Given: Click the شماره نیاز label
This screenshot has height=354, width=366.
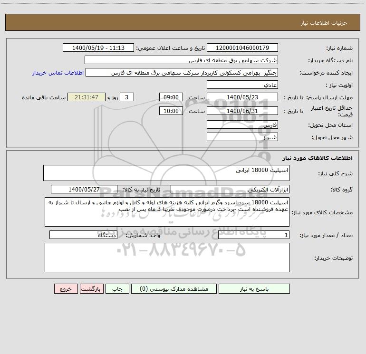Looking at the screenshot, I should tap(339, 48).
